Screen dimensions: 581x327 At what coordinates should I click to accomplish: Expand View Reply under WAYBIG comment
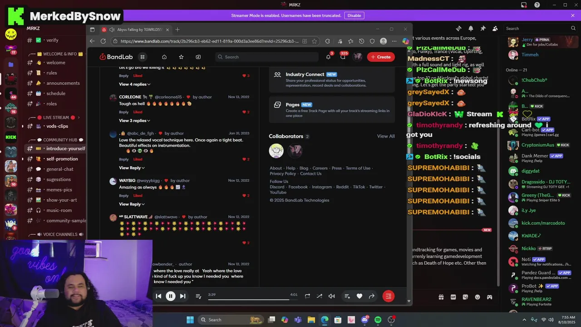coord(132,204)
